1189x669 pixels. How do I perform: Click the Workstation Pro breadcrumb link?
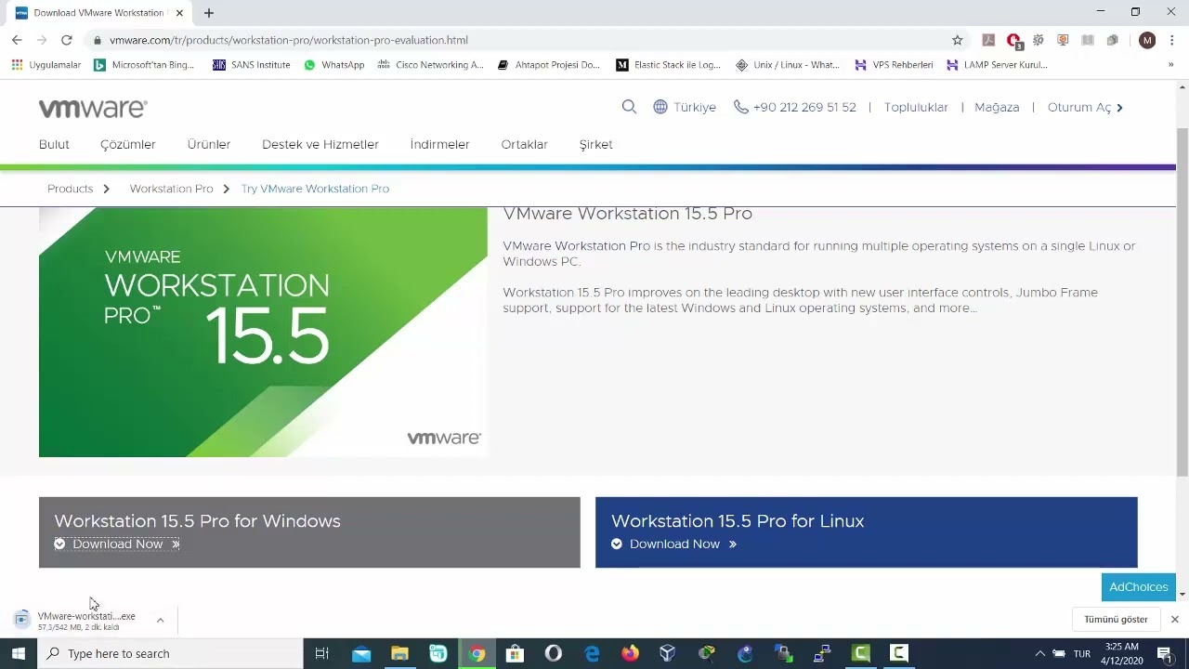tap(172, 189)
